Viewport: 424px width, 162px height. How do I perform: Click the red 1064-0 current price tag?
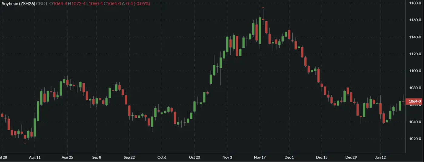tap(414, 101)
